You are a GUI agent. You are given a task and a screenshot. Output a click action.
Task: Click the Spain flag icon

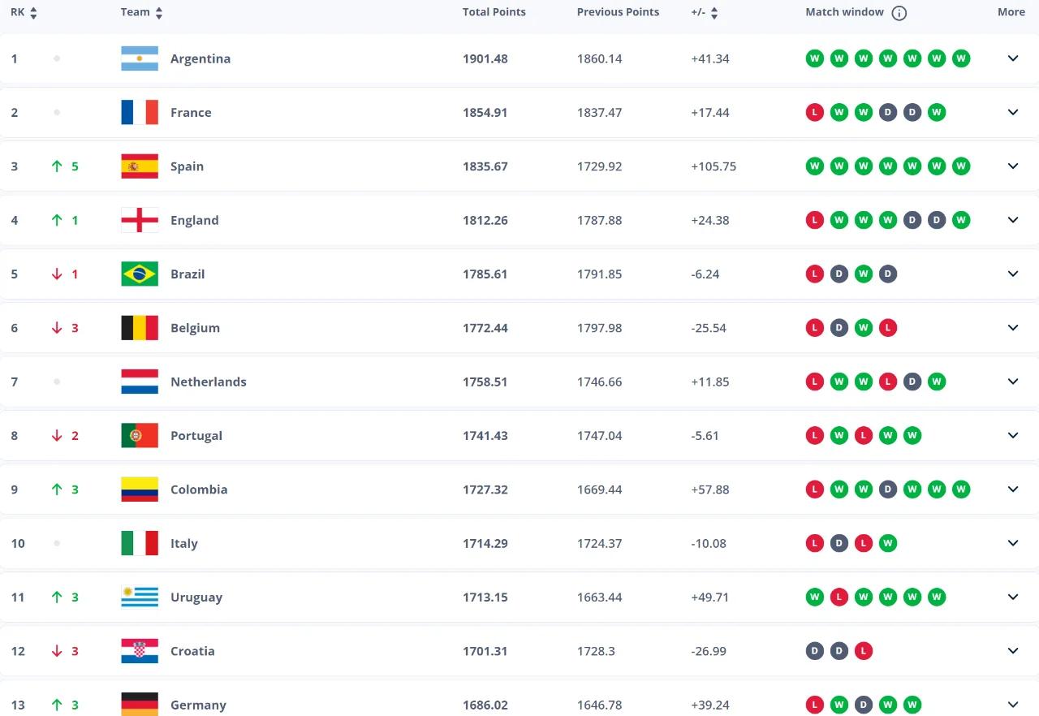coord(140,166)
